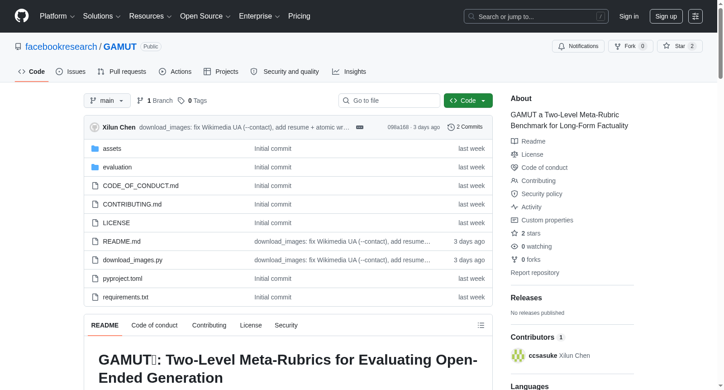Expand the Resources menu
This screenshot has width=724, height=390.
pos(150,16)
